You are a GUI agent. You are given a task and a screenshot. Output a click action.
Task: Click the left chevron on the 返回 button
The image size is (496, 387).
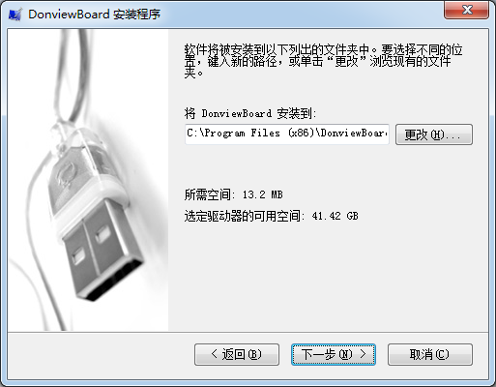pyautogui.click(x=215, y=354)
